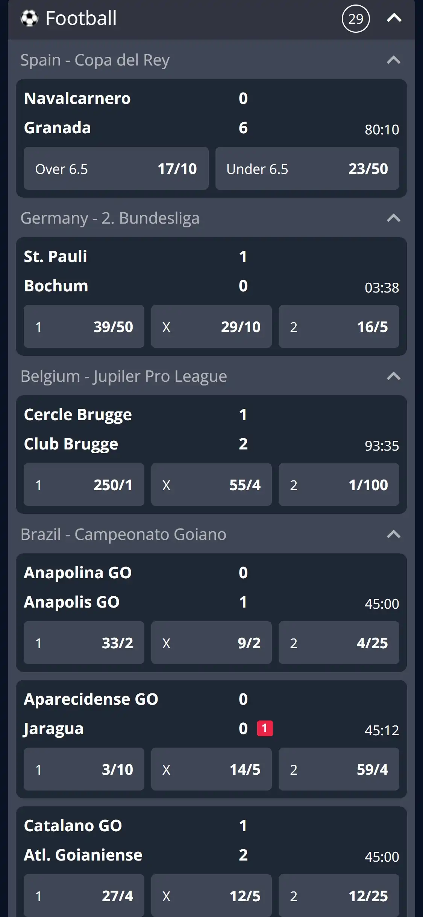
Task: Choose Bochum win at 16/5
Action: coord(338,327)
